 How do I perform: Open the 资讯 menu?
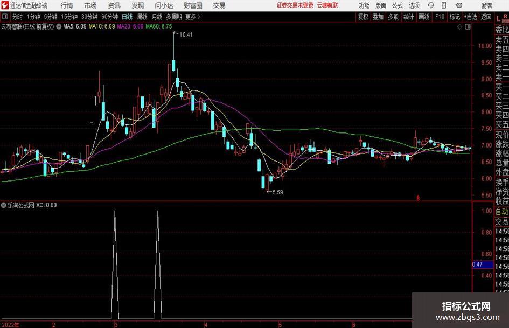click(114, 5)
